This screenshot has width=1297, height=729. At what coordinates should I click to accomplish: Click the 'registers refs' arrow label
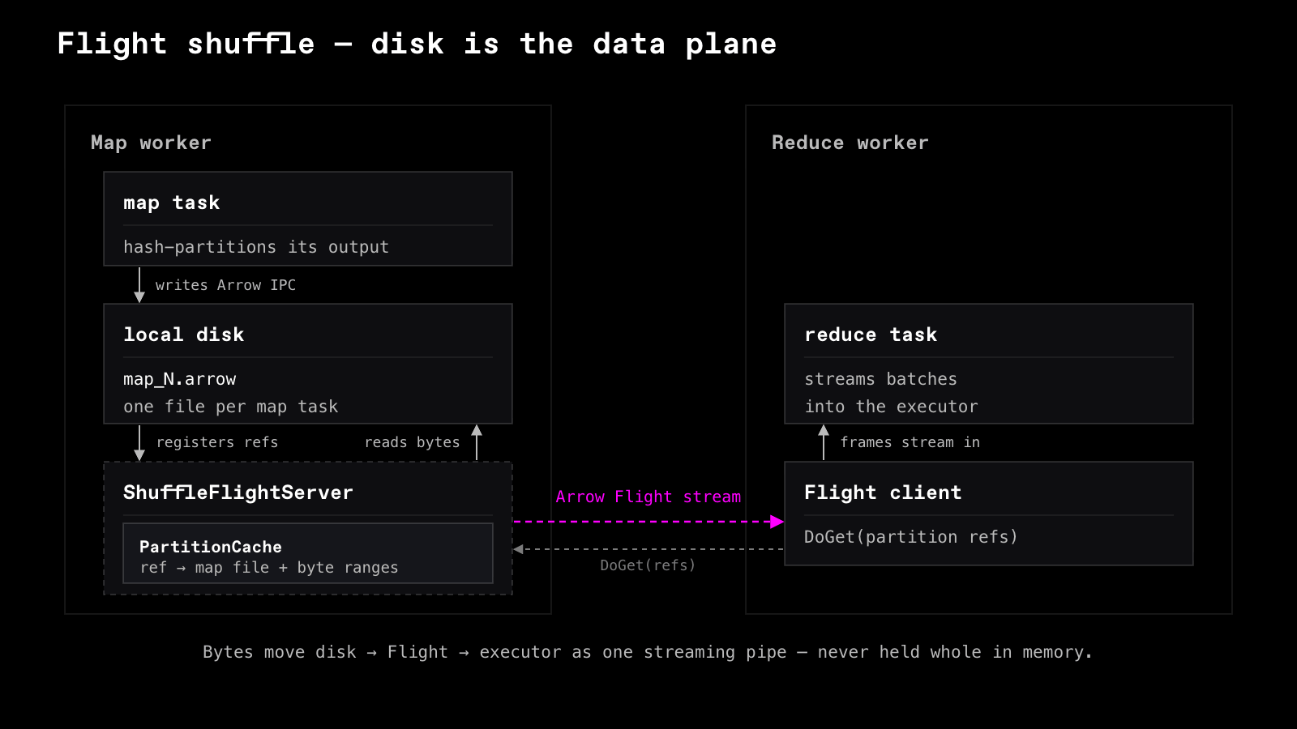click(x=217, y=442)
